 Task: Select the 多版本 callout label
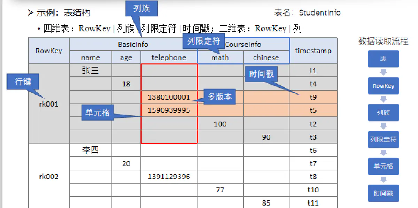(x=219, y=97)
